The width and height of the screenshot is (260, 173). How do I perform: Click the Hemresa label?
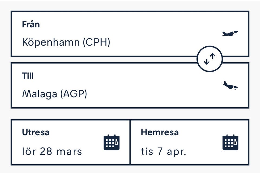pos(160,132)
